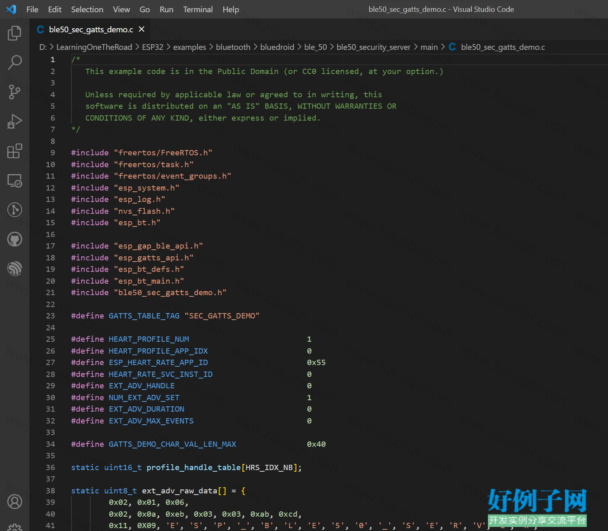
Task: Open the Terminal menu
Action: [x=198, y=9]
